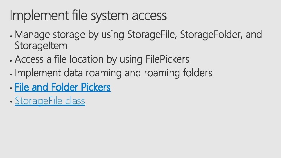Open the File and Folder Pickers link

tap(63, 87)
